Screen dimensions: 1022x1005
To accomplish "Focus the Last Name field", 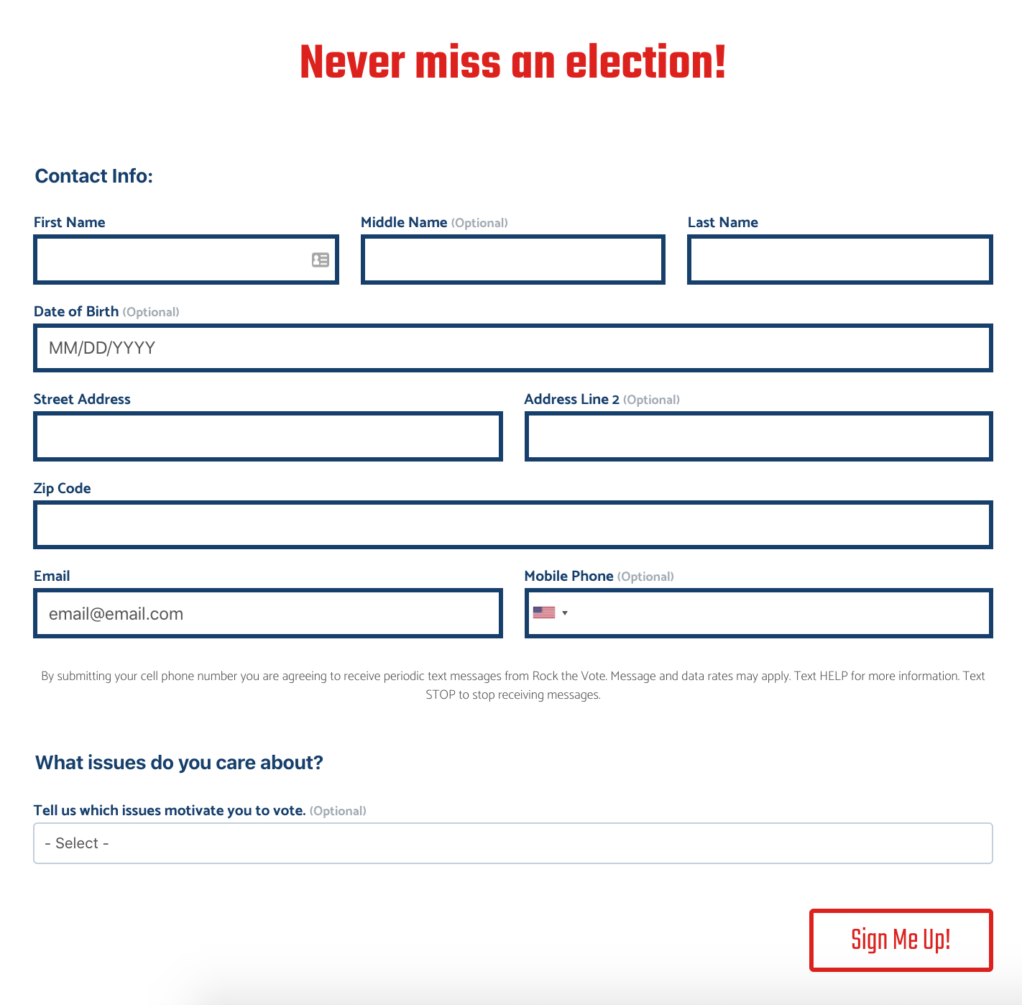I will pos(840,260).
